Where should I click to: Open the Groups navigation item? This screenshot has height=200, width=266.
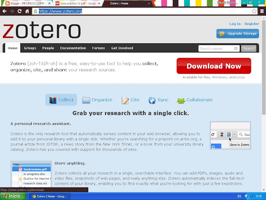click(30, 48)
